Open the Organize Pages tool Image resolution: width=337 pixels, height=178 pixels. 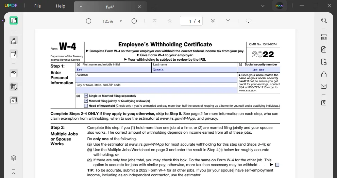pyautogui.click(x=14, y=74)
